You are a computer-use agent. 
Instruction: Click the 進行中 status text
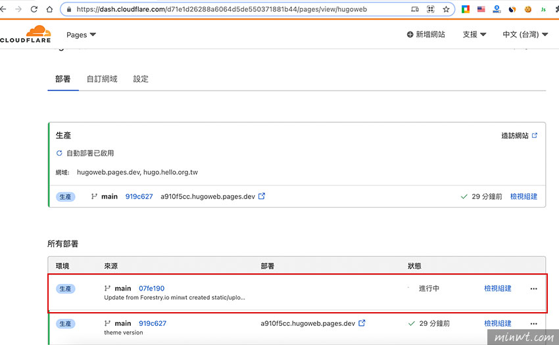tap(429, 288)
